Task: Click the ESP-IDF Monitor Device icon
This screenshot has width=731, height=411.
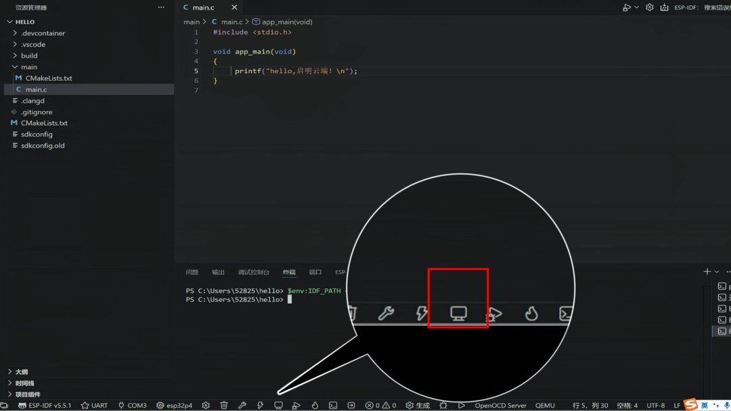Action: (278, 406)
